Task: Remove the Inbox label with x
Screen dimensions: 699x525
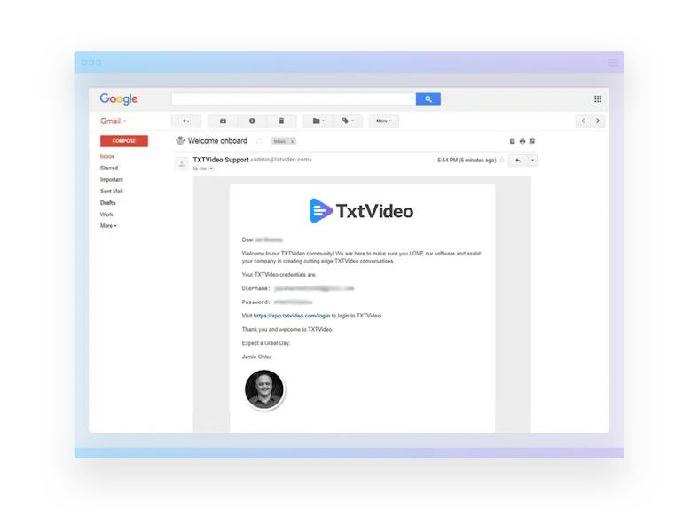Action: pos(293,142)
